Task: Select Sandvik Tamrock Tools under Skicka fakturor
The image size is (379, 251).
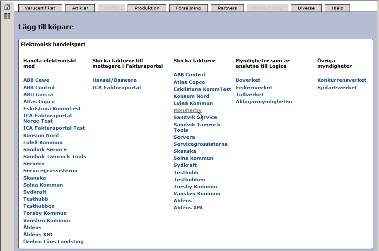Action: pos(197,128)
